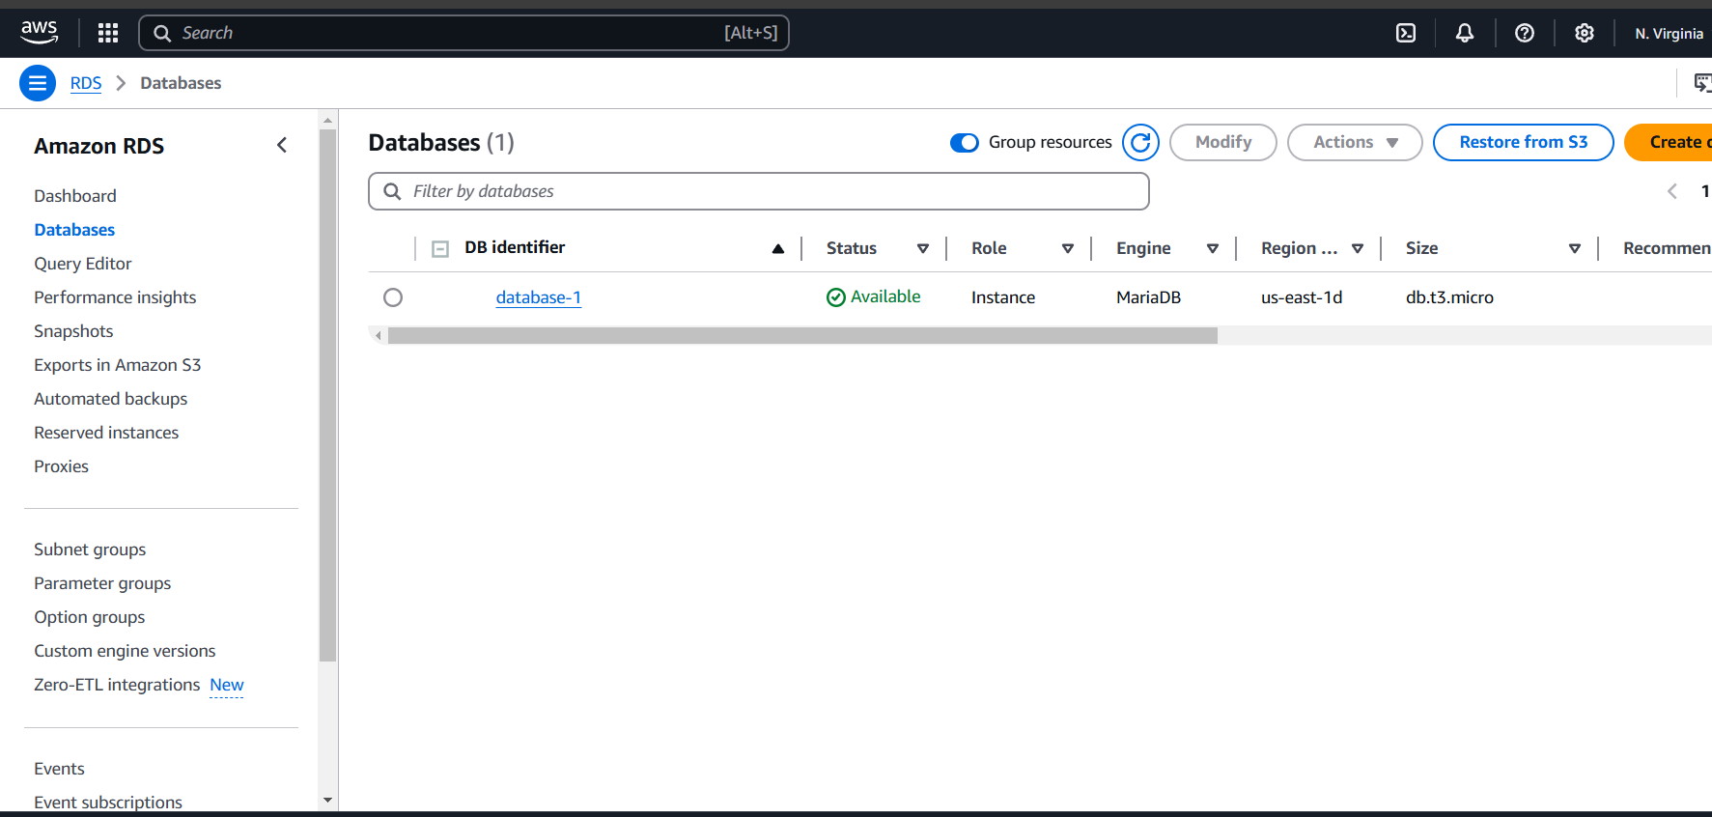
Task: Open Snapshots page
Action: (x=73, y=331)
